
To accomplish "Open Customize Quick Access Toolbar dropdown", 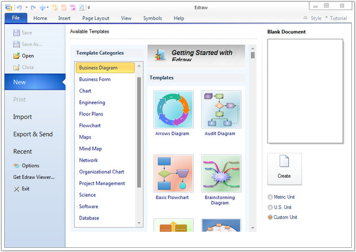I will (x=89, y=8).
